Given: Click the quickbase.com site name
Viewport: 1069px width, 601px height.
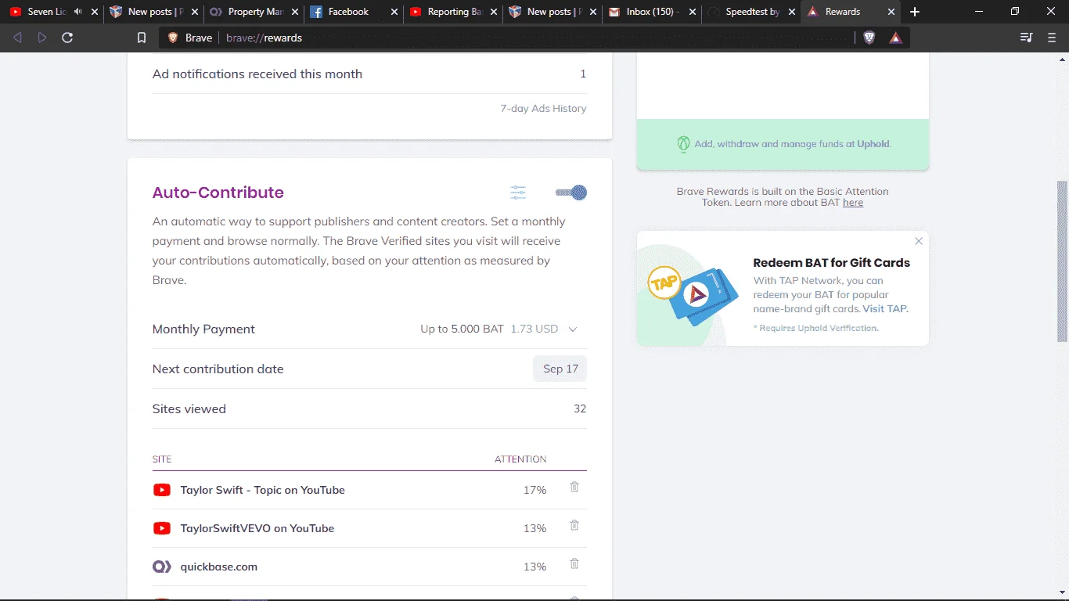Looking at the screenshot, I should pyautogui.click(x=219, y=567).
